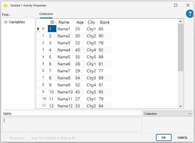Toggle the Breakpoint checkbox
This screenshot has width=195, height=143.
(x=6, y=138)
